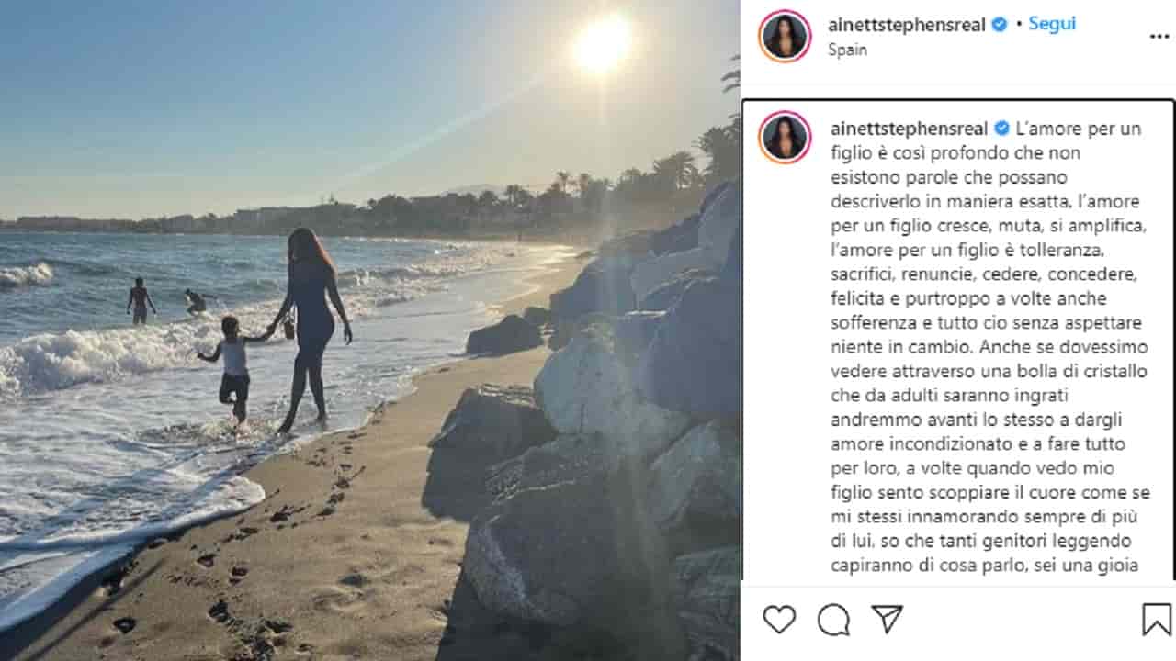Screen dimensions: 1176x661
Task: Open comments with the speech bubble icon
Action: 833,620
